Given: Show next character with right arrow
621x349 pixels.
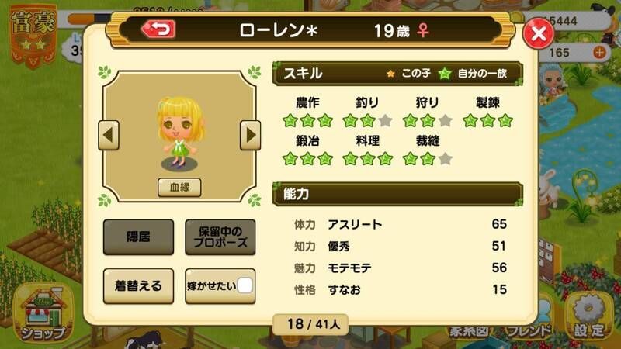Looking at the screenshot, I should tap(250, 135).
